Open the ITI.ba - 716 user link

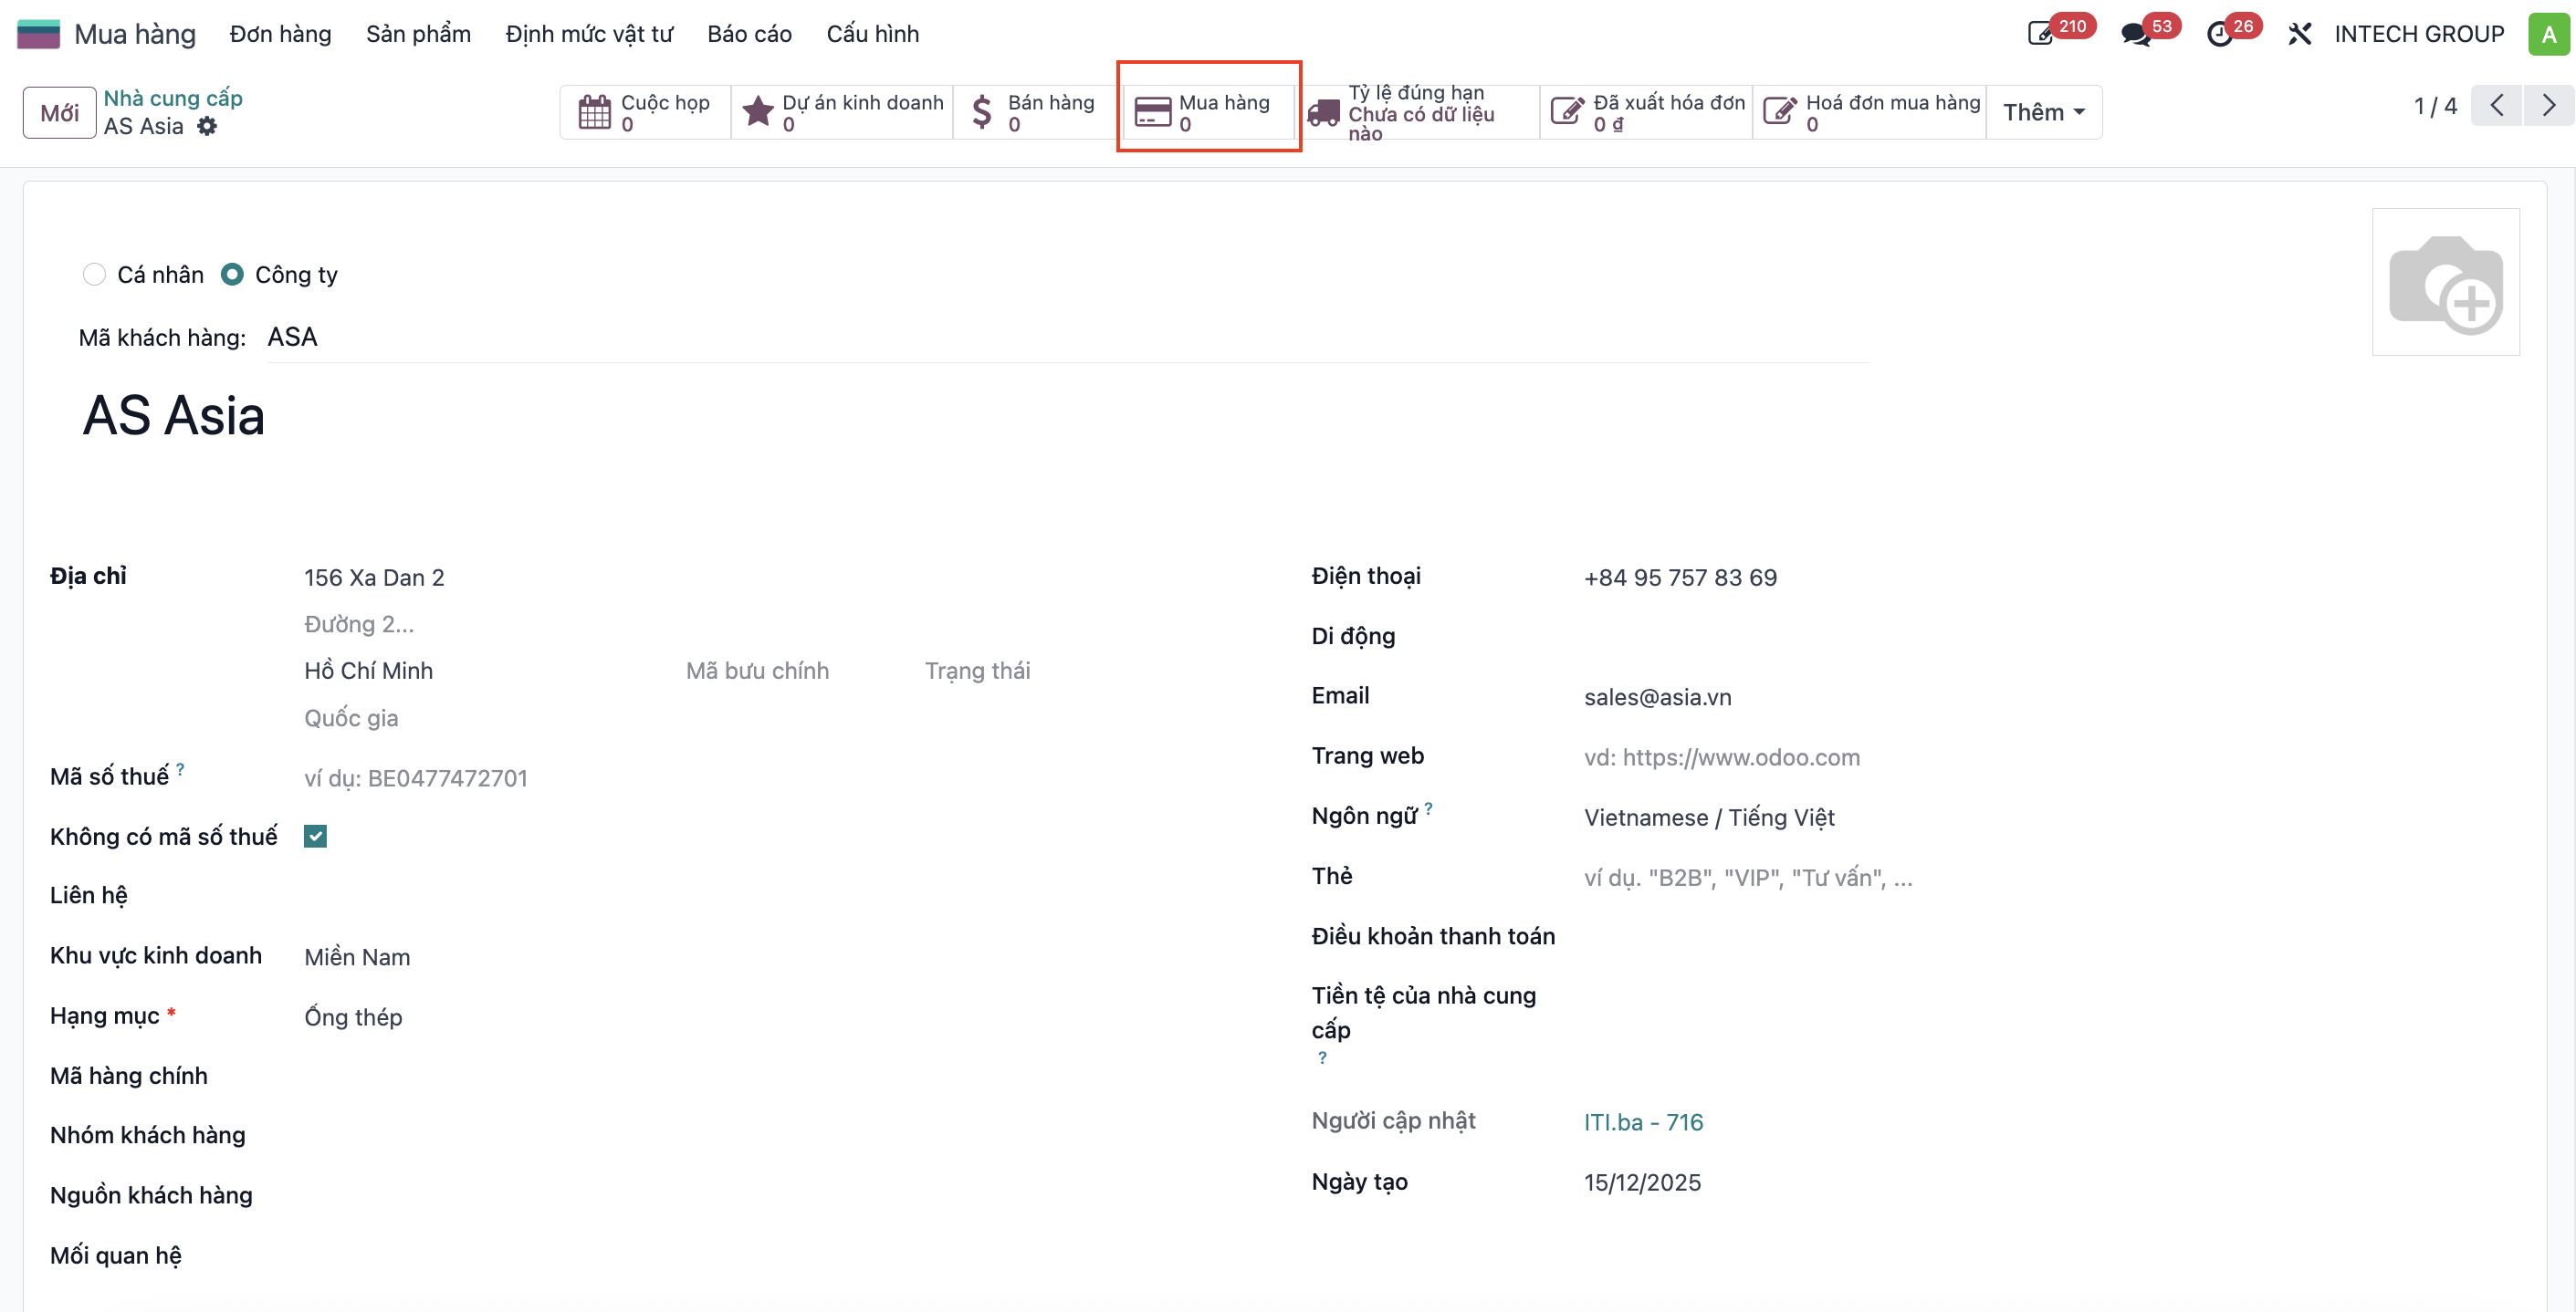(1643, 1122)
